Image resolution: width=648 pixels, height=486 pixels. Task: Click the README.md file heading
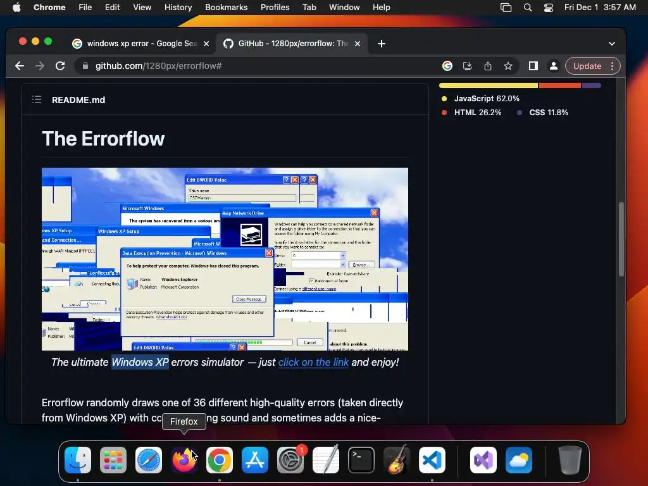(78, 100)
